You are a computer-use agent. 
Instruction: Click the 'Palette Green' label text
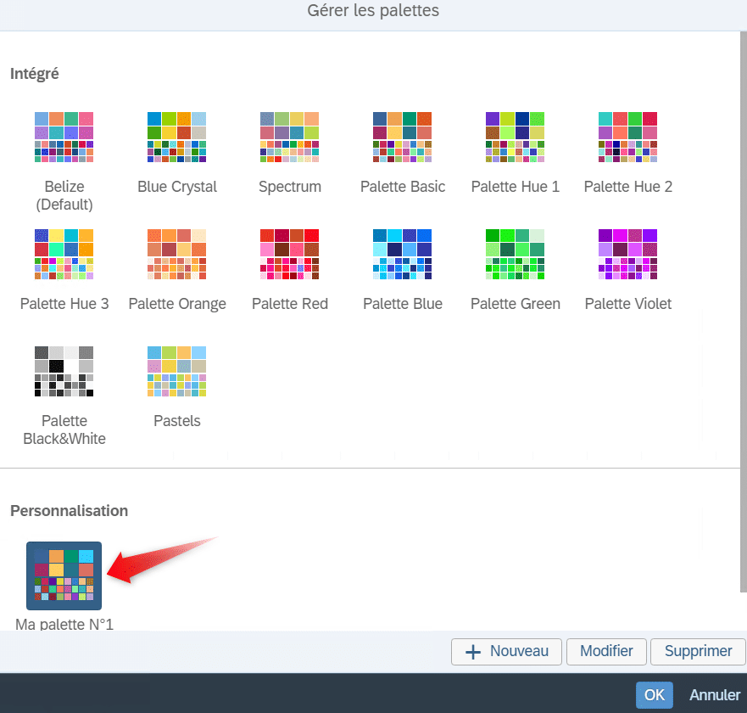tap(515, 304)
